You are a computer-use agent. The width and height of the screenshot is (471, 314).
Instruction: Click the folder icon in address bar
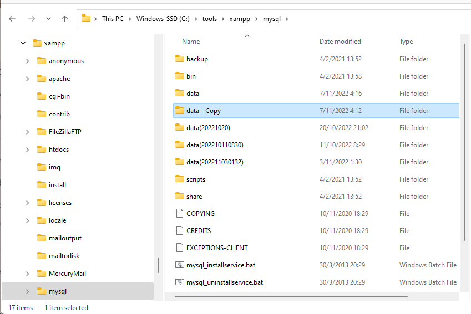coord(86,18)
